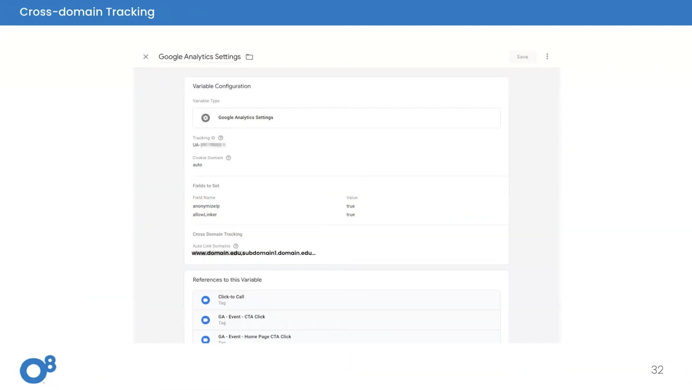Click the O8 logo on the slide
Viewport: 692px width, 390px height.
(x=38, y=370)
